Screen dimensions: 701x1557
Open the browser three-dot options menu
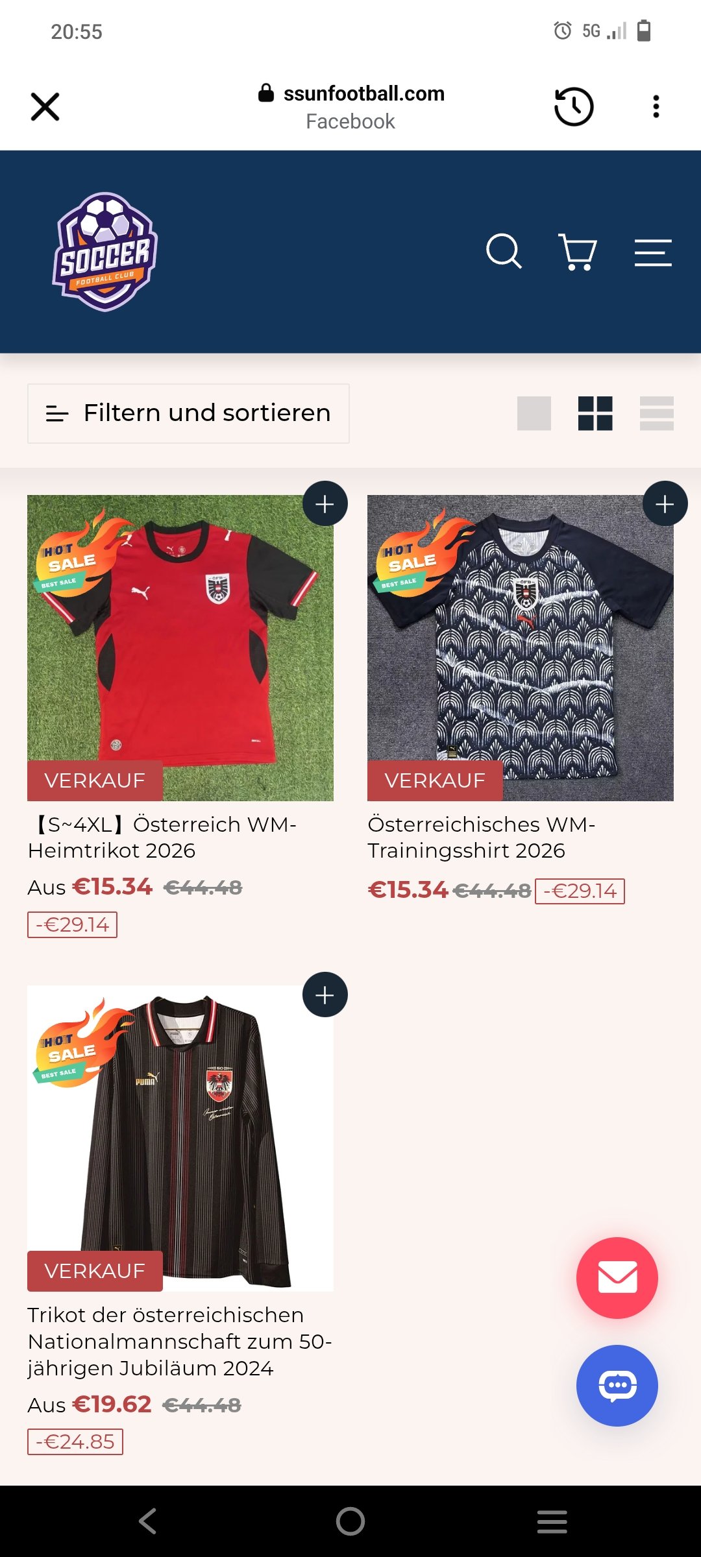click(x=656, y=106)
